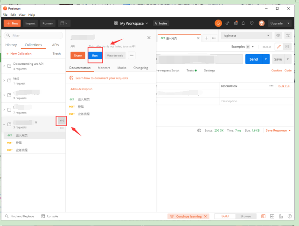Open the Send button dropdown arrow

click(266, 59)
